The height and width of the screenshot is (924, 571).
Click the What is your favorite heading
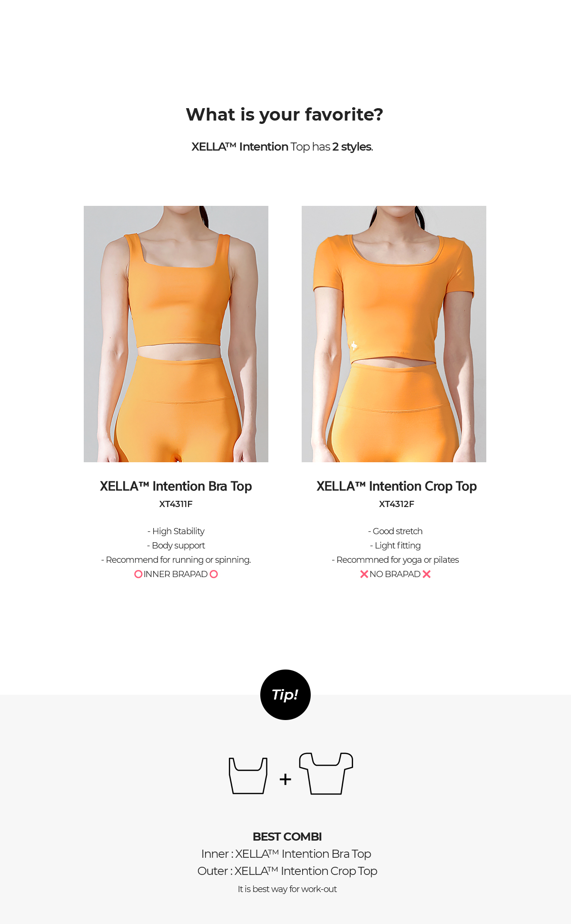285,115
